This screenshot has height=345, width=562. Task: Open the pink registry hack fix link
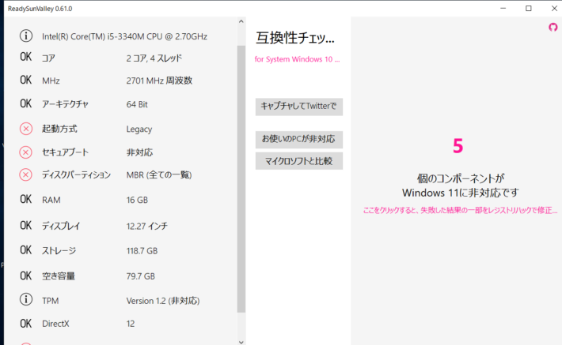click(x=456, y=212)
